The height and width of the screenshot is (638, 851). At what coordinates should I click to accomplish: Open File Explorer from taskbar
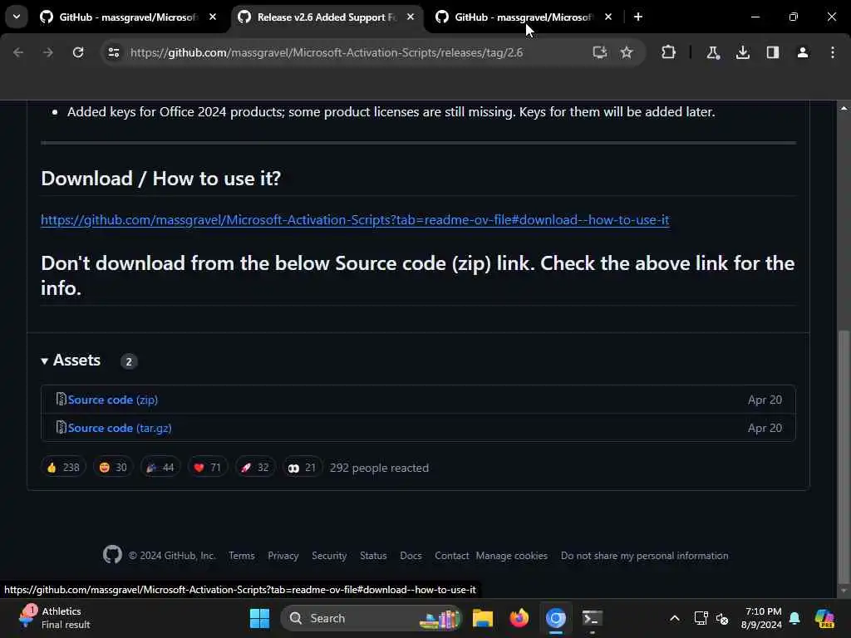(483, 618)
